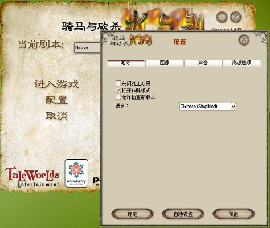Click the 当前剧本 label in launcher
The height and width of the screenshot is (228, 270).
41,45
